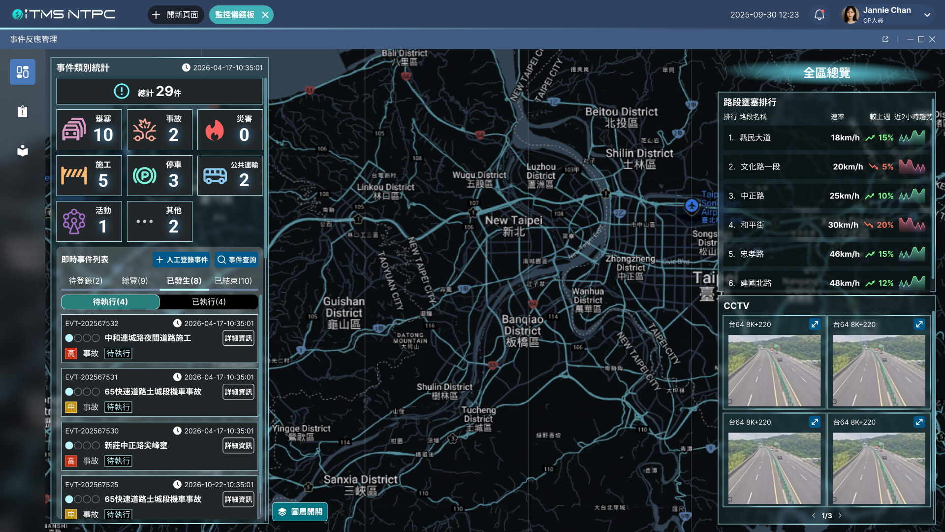Select the fire disaster (災害) category tile
This screenshot has height=532, width=945.
(230, 130)
